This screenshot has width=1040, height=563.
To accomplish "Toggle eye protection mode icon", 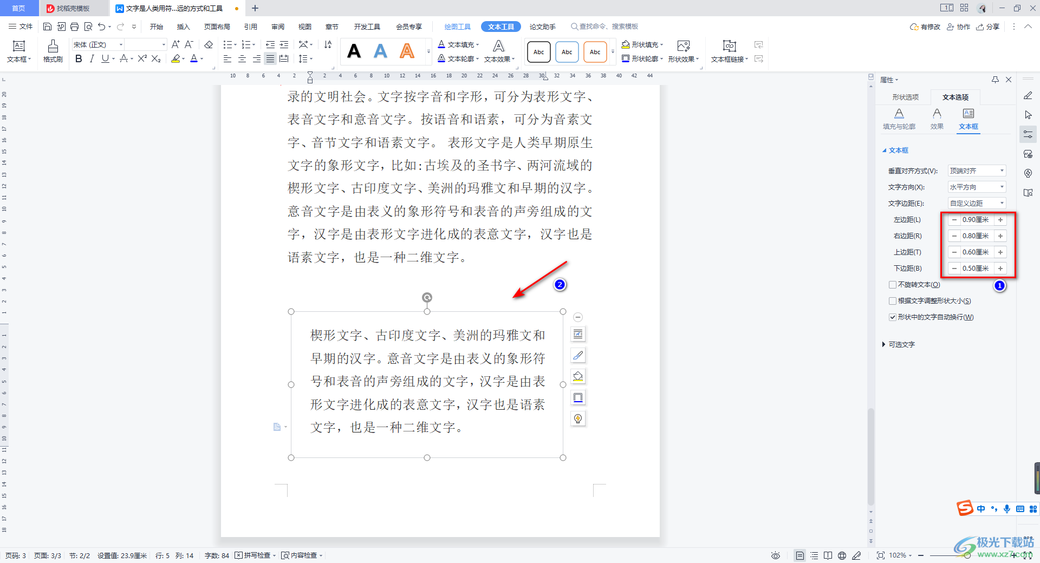I will 776,555.
